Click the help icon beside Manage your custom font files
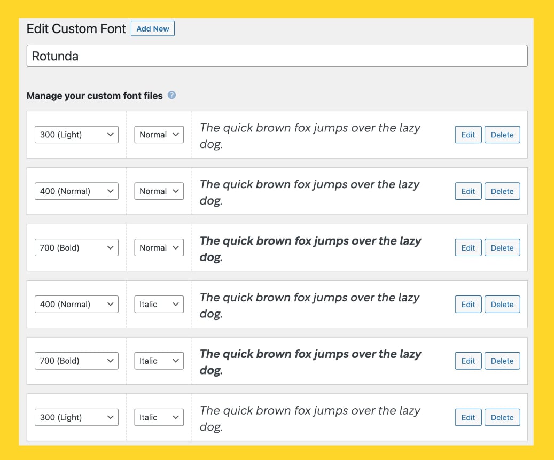This screenshot has height=460, width=554. click(171, 95)
